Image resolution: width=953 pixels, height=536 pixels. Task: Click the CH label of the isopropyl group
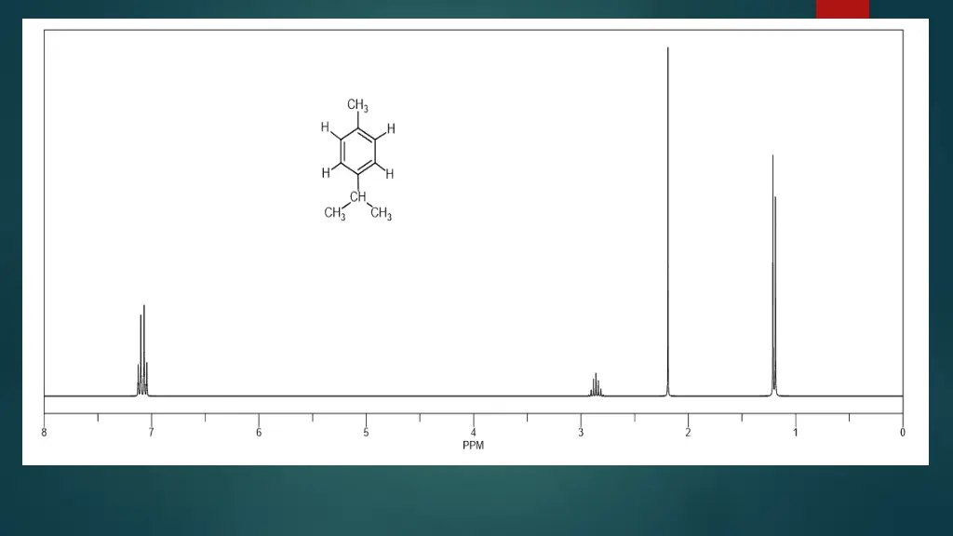coord(358,196)
